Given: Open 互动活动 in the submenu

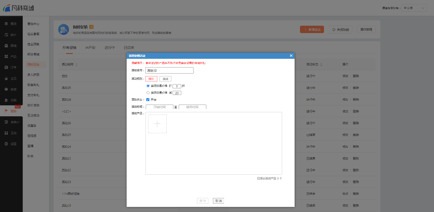Looking at the screenshot, I should pos(33,115).
